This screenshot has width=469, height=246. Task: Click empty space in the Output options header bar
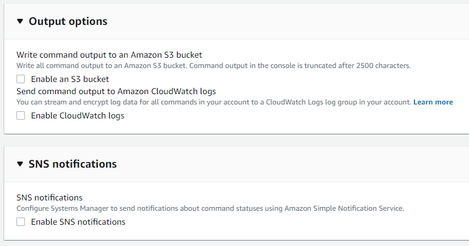(x=287, y=21)
